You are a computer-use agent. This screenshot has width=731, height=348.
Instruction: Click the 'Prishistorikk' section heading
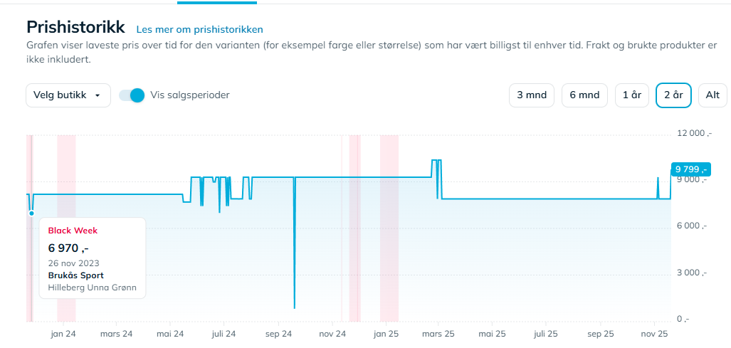75,27
